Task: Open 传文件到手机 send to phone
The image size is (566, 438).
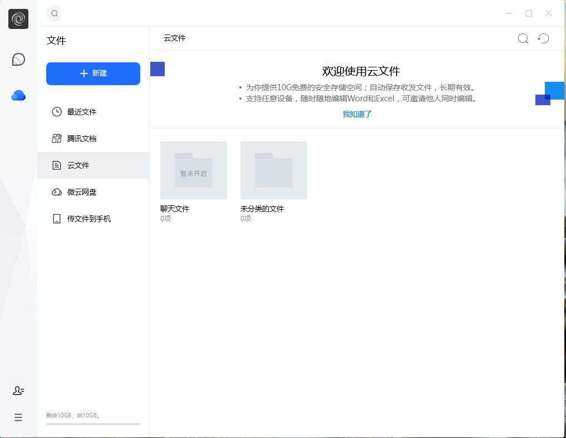Action: click(x=93, y=219)
